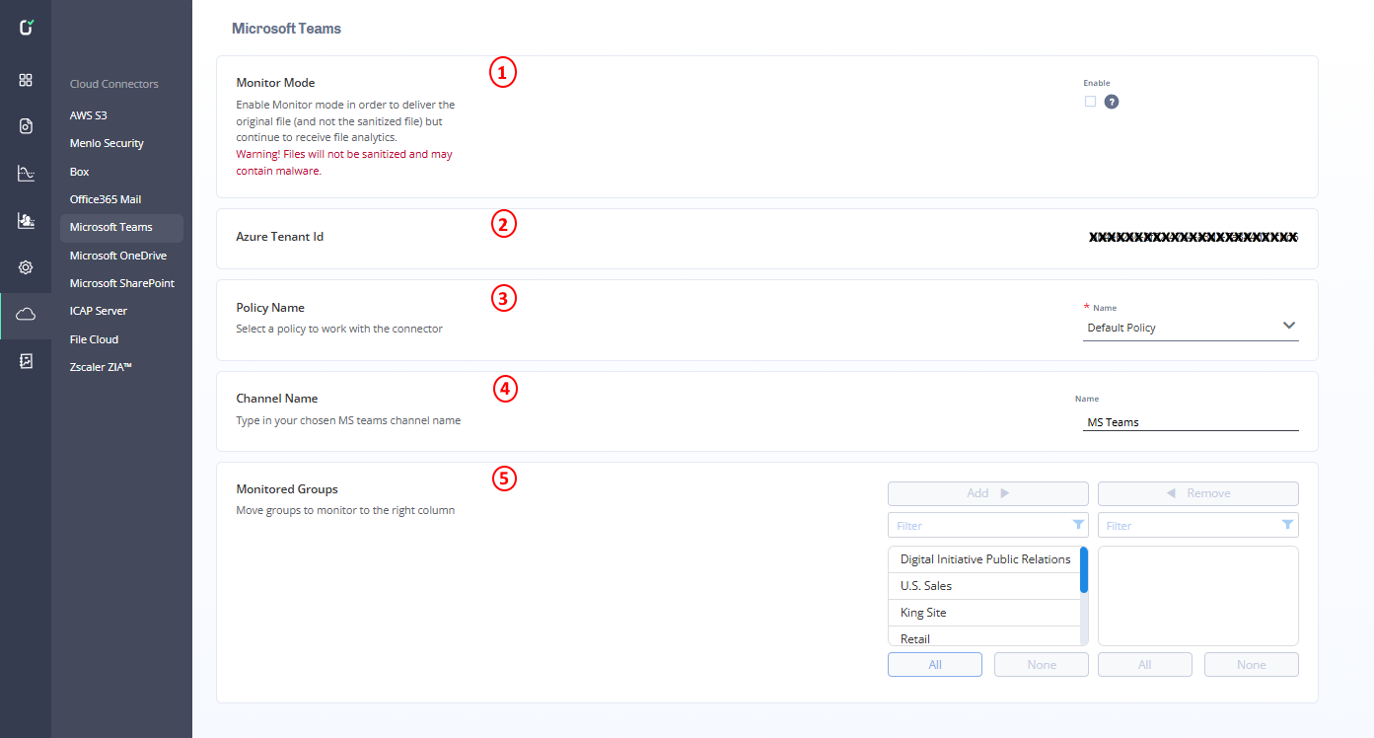This screenshot has height=738, width=1374.
Task: Select Menlo Security connector
Action: (x=107, y=143)
